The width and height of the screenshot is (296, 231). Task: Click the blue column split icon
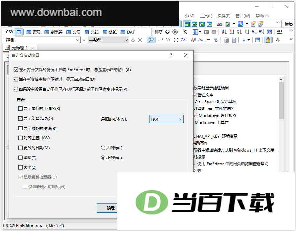point(195,32)
